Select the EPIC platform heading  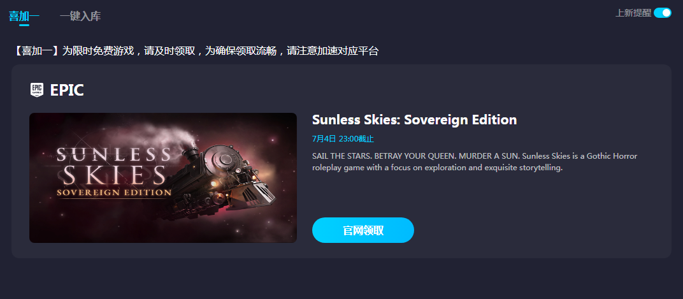click(x=67, y=91)
